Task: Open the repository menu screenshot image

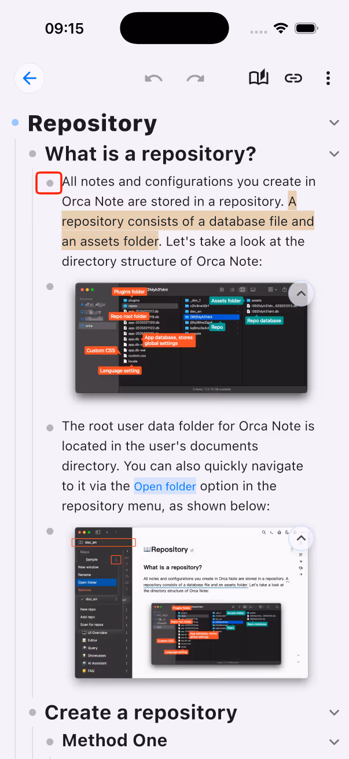Action: coord(191,603)
